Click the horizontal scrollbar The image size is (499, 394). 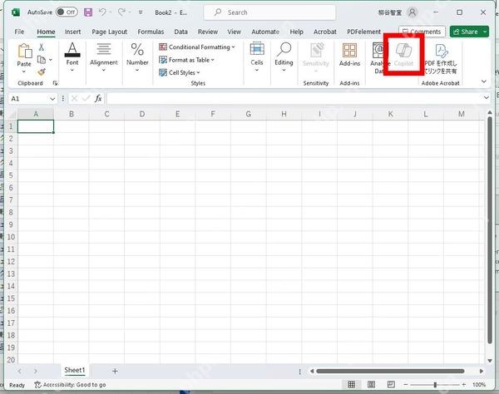[x=391, y=371]
